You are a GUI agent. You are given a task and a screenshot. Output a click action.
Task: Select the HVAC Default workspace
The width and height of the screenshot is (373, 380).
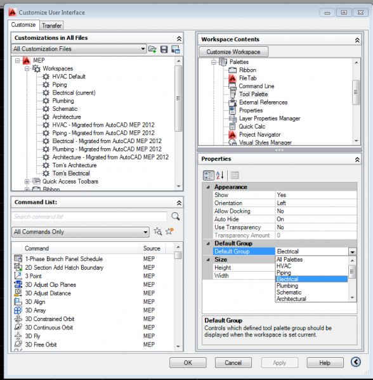coord(69,77)
